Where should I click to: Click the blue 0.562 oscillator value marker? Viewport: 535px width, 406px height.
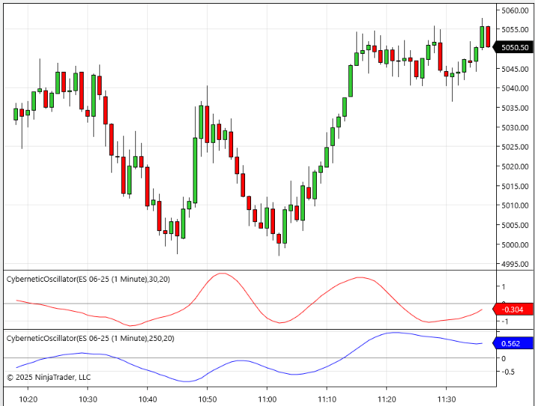[x=515, y=344]
